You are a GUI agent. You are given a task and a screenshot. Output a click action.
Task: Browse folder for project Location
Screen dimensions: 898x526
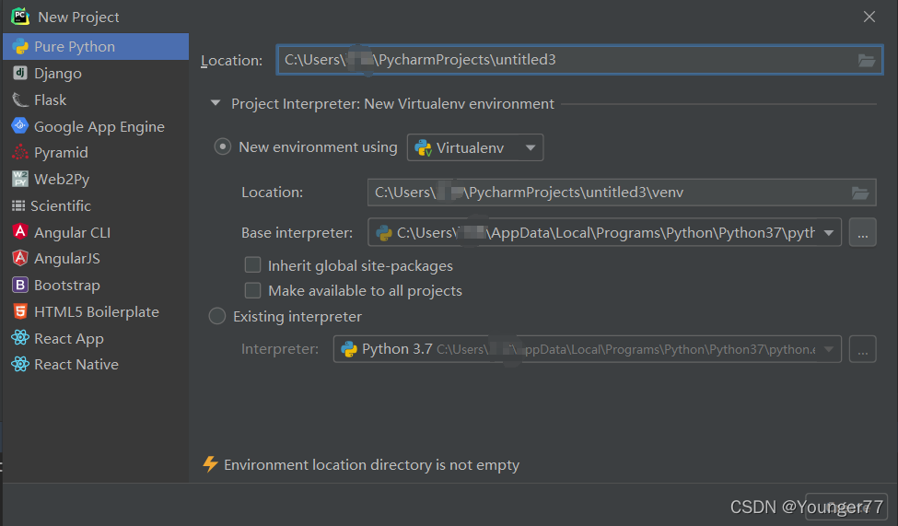point(867,60)
